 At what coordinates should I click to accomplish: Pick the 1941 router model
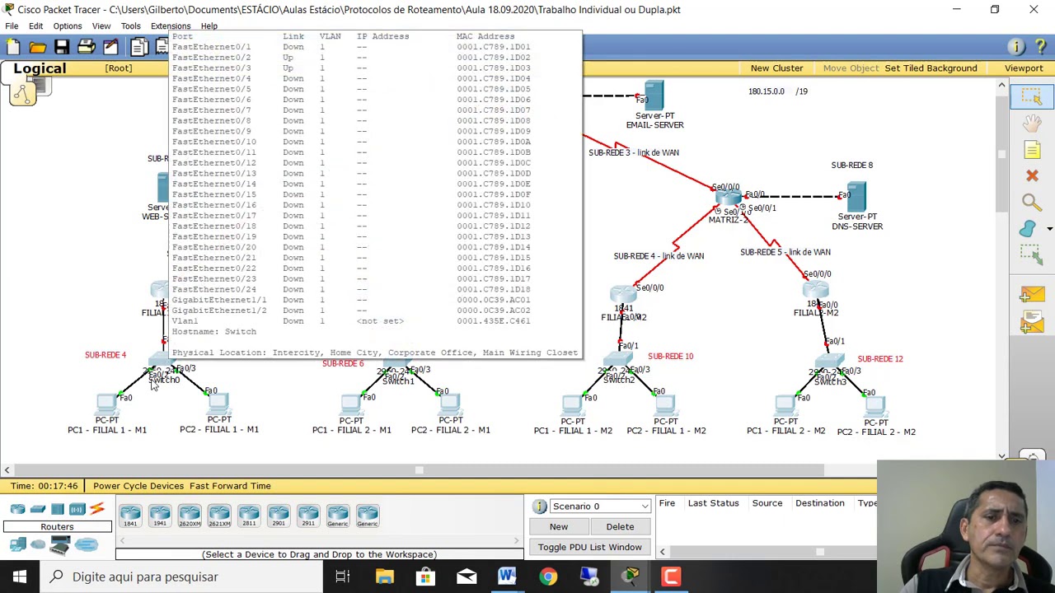click(160, 515)
